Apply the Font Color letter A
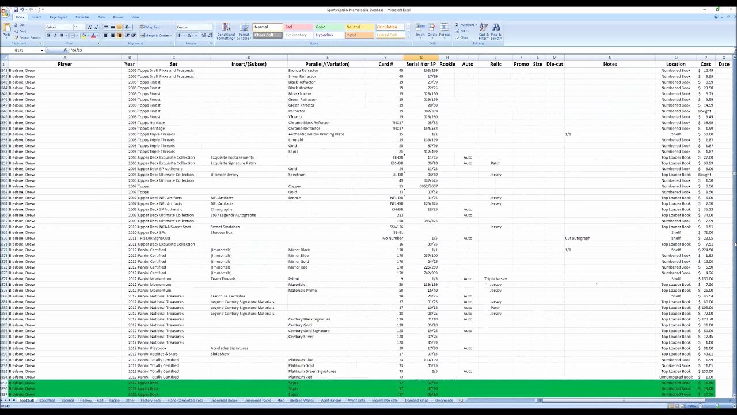Viewport: 737px width, 415px height. click(93, 36)
